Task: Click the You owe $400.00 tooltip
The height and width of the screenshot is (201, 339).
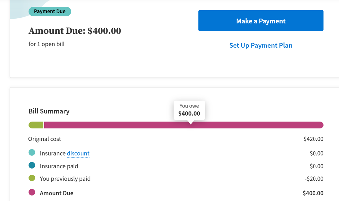Action: click(x=189, y=110)
